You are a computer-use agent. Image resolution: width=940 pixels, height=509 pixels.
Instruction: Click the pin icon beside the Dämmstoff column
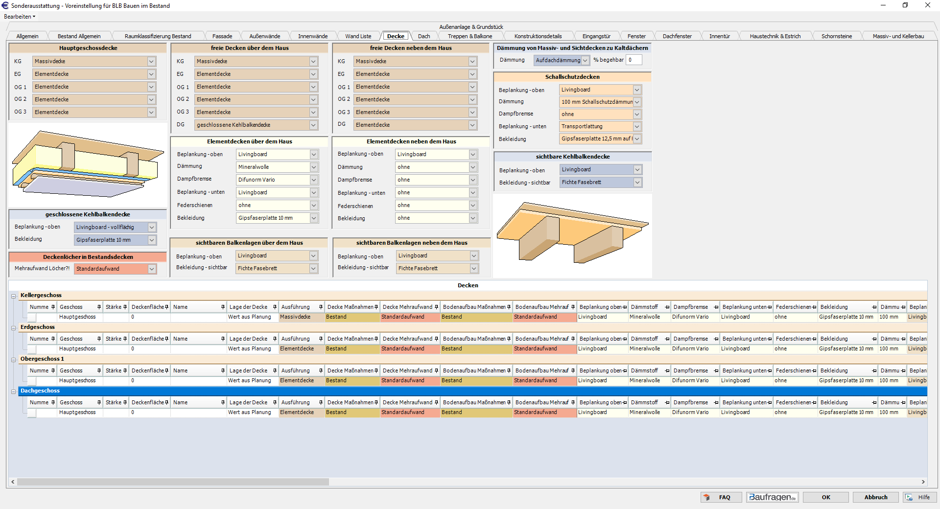click(x=666, y=307)
